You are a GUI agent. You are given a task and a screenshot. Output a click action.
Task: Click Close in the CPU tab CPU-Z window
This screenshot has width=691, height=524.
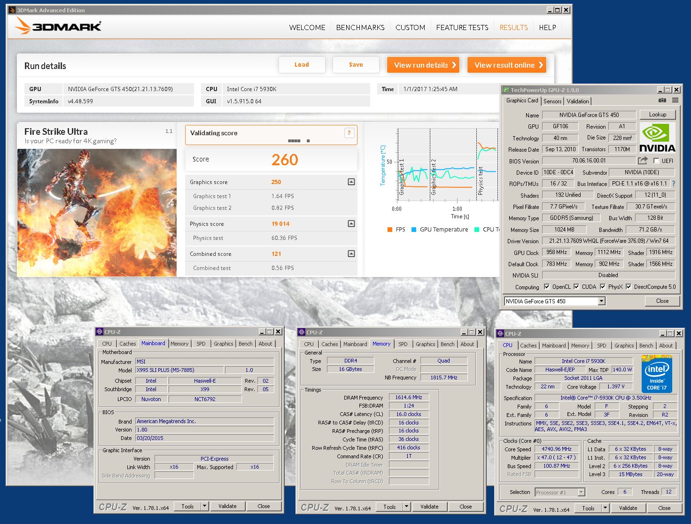coord(664,508)
